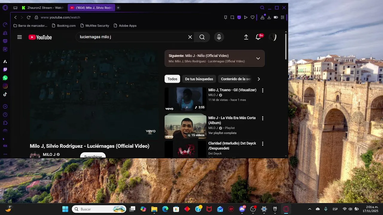Open GX Corner from the sidebar
Screen dimensions: 383x215
(x=5, y=146)
